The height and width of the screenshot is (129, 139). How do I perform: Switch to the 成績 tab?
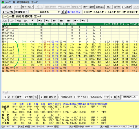(x=4, y=21)
